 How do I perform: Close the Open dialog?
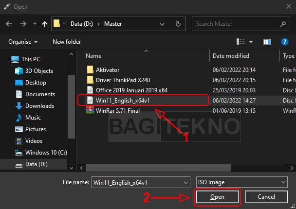point(288,7)
